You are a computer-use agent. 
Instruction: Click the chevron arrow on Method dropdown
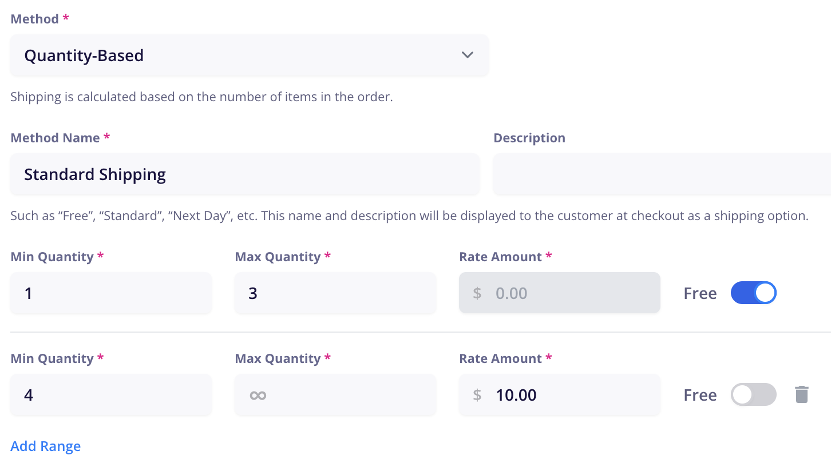[x=468, y=55]
